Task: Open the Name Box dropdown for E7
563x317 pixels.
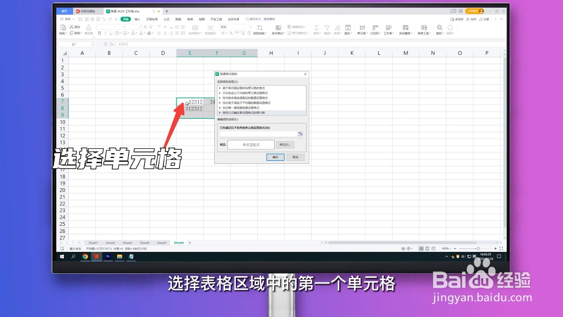Action: [x=92, y=44]
